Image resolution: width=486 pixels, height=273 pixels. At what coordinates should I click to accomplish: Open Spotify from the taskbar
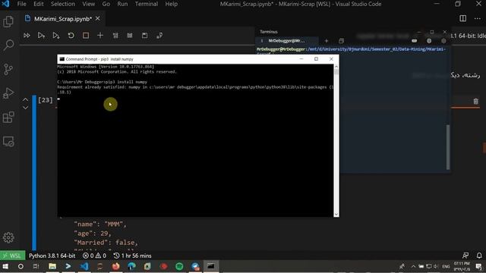point(179,266)
